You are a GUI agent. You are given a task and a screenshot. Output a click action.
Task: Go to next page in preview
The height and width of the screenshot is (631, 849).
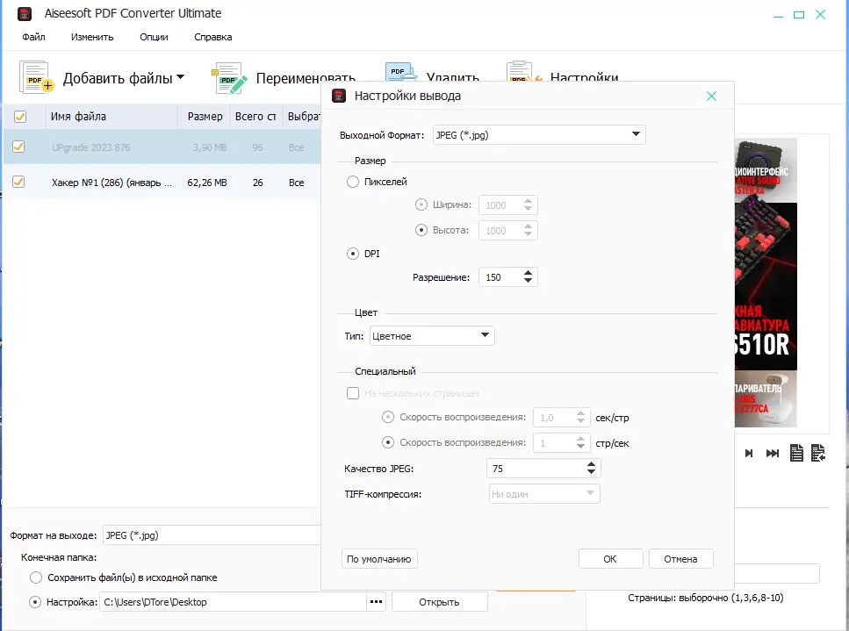coord(749,453)
